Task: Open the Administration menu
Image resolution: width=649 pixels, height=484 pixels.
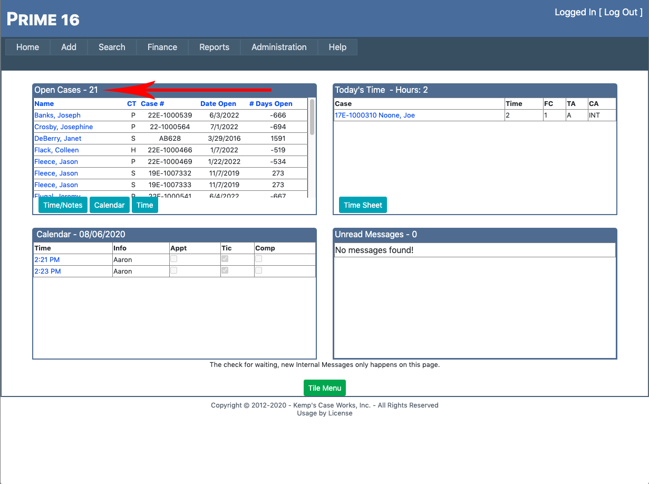Action: point(279,47)
